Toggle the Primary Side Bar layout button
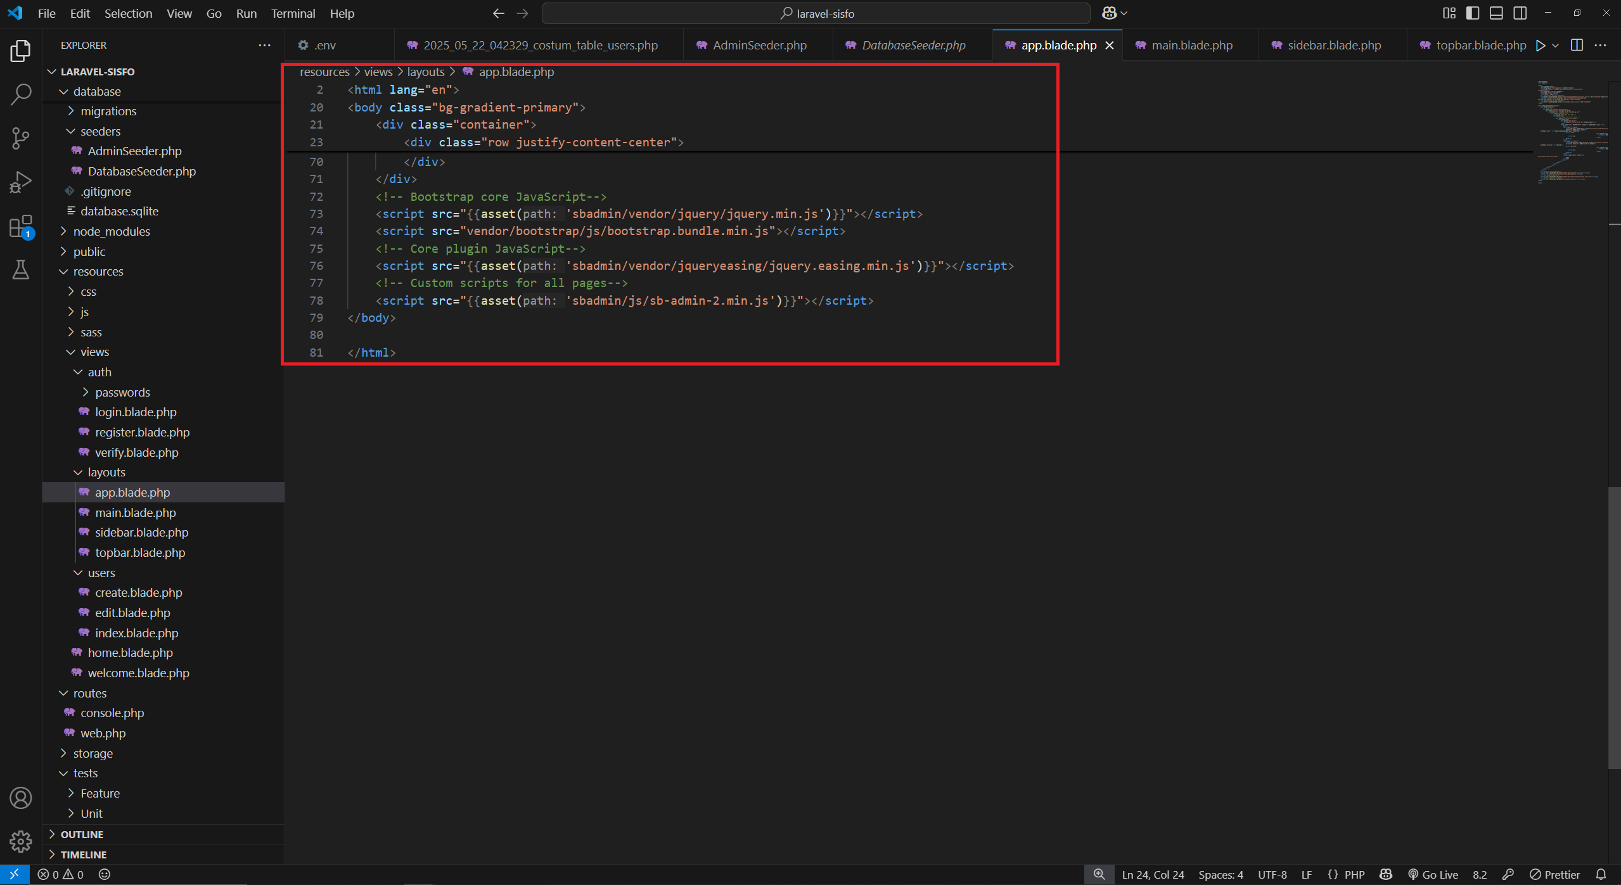This screenshot has width=1621, height=885. click(x=1473, y=13)
